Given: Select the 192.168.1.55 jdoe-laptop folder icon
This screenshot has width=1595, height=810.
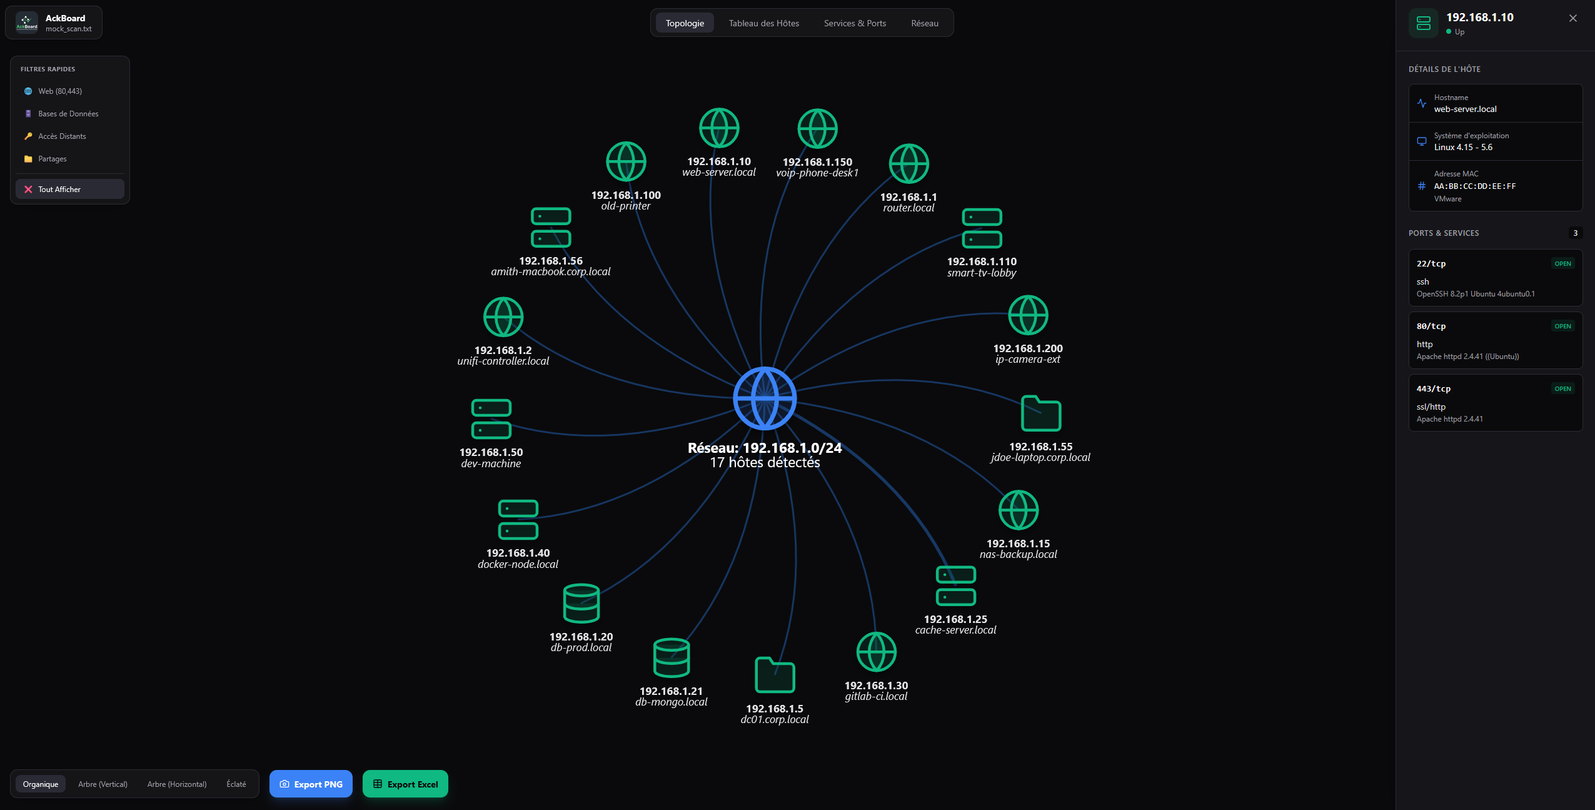Looking at the screenshot, I should click(1041, 413).
